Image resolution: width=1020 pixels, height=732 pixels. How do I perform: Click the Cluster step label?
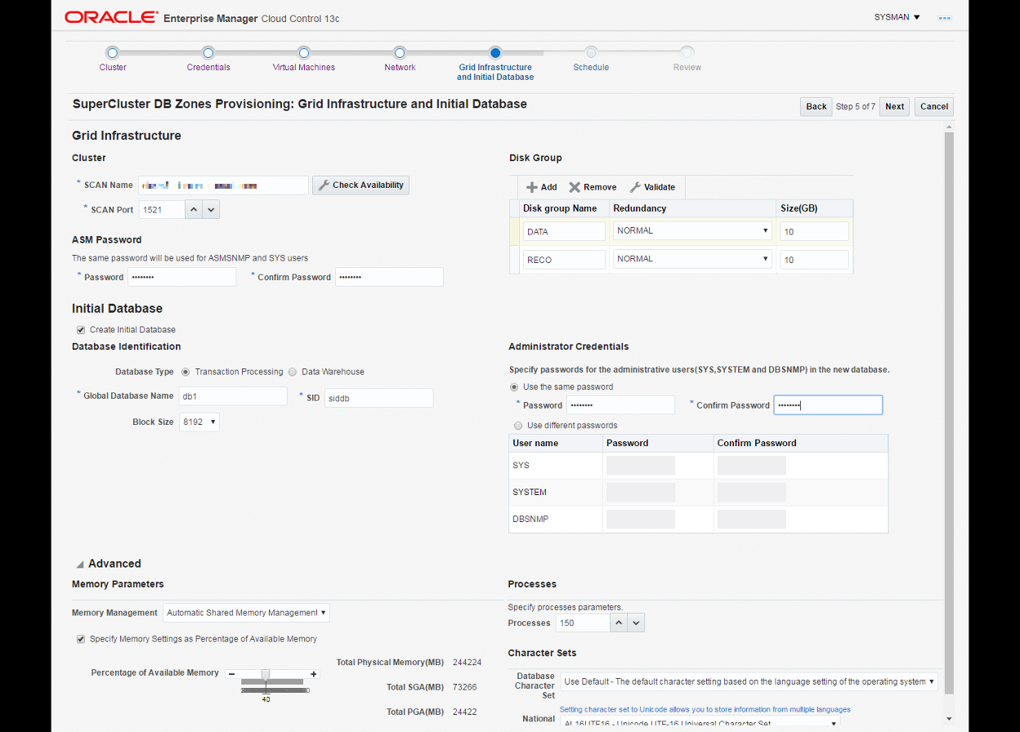[x=113, y=68]
